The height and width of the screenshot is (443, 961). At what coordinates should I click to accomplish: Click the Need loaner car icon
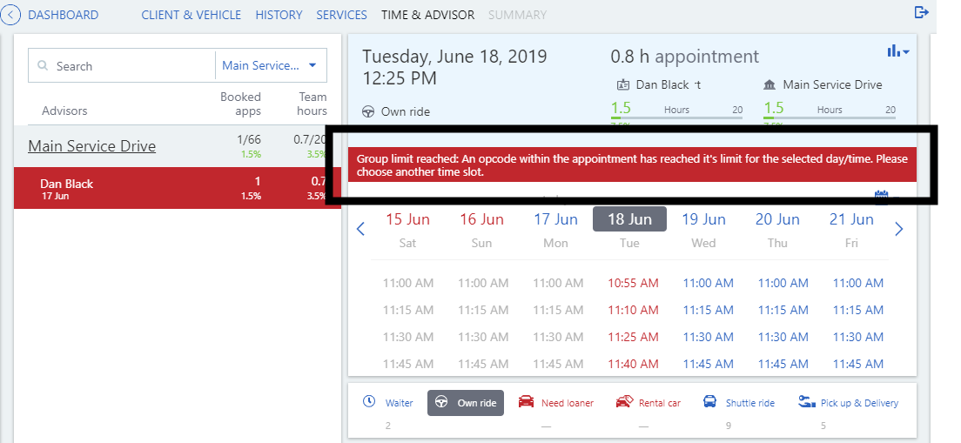[526, 402]
